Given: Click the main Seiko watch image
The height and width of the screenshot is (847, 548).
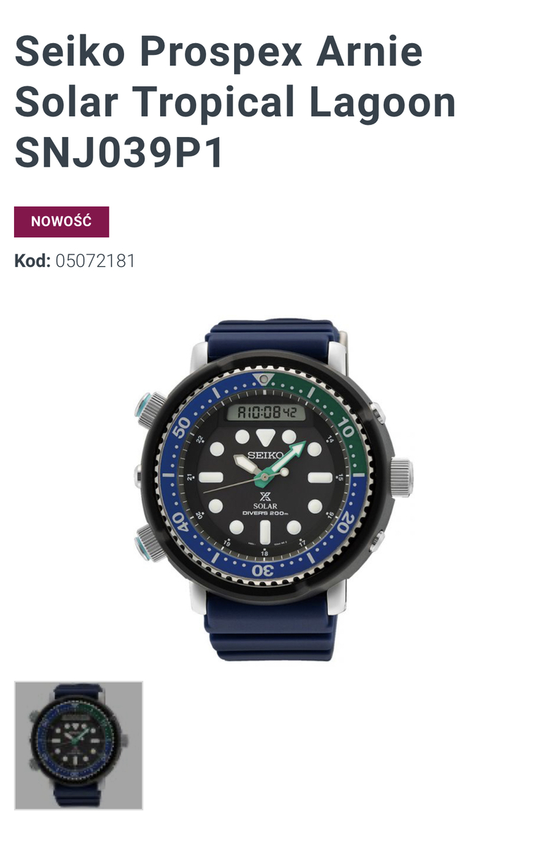Looking at the screenshot, I should tap(274, 490).
